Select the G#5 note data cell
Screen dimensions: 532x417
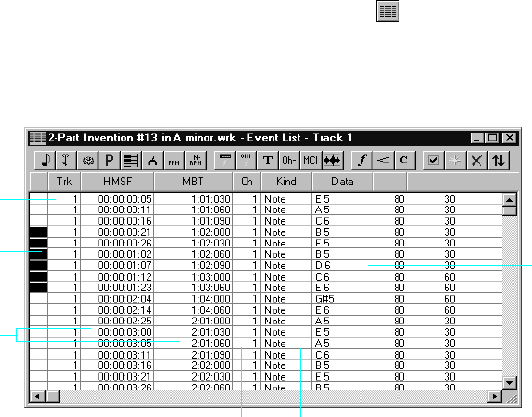coord(343,299)
